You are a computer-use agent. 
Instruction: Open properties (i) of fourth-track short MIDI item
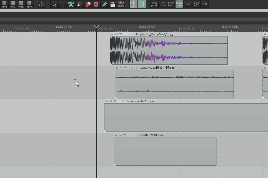point(129,135)
